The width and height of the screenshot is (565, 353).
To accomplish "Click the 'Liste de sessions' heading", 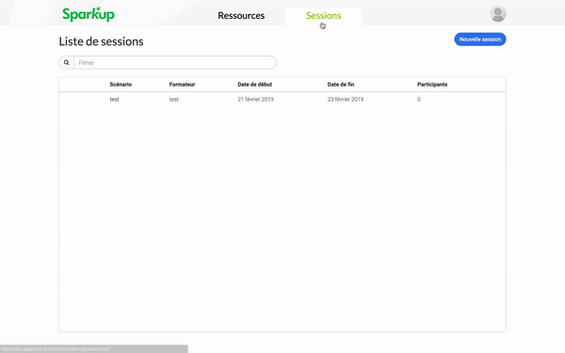I will pos(102,41).
